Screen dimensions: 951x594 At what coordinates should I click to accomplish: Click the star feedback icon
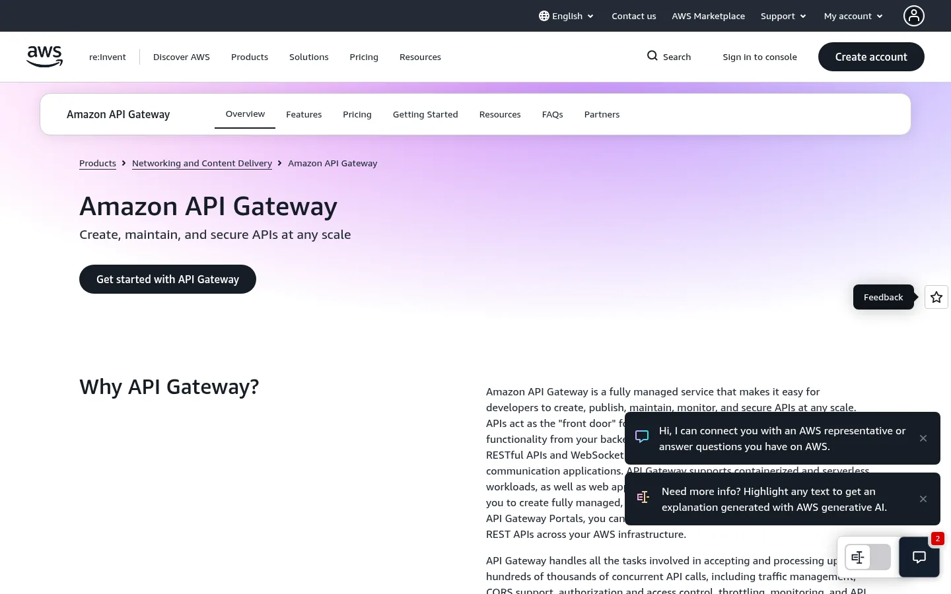coord(936,297)
